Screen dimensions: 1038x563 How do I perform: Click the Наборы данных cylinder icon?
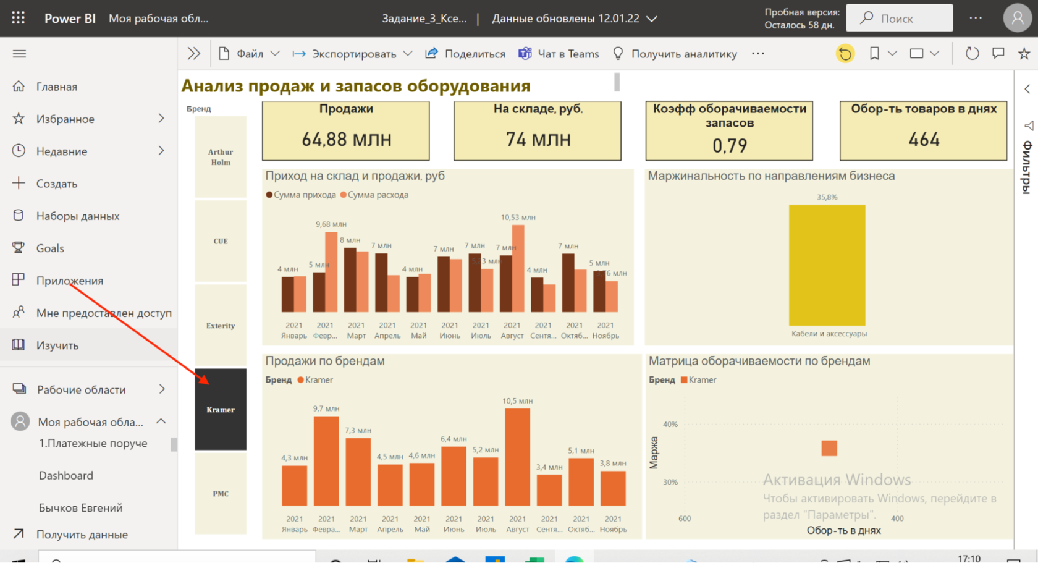pos(19,215)
